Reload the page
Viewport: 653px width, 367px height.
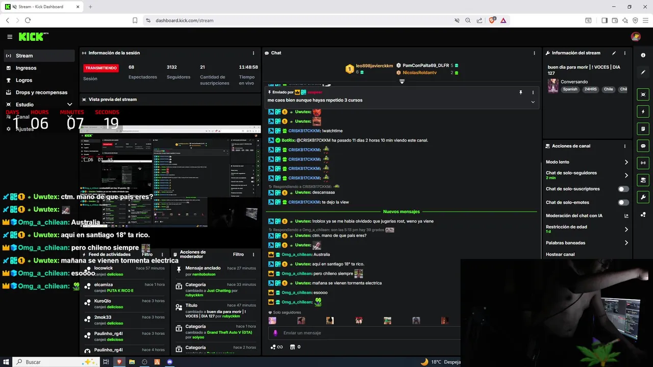(x=28, y=20)
